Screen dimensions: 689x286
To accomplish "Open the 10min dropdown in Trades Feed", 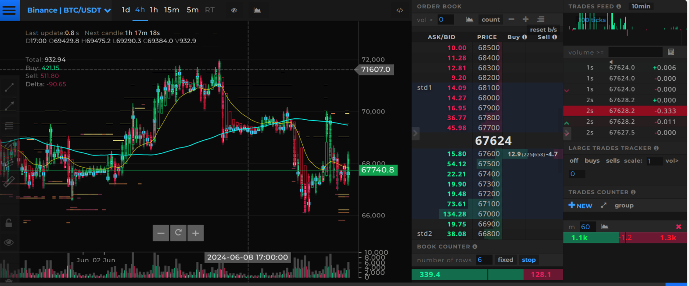I will pos(640,6).
